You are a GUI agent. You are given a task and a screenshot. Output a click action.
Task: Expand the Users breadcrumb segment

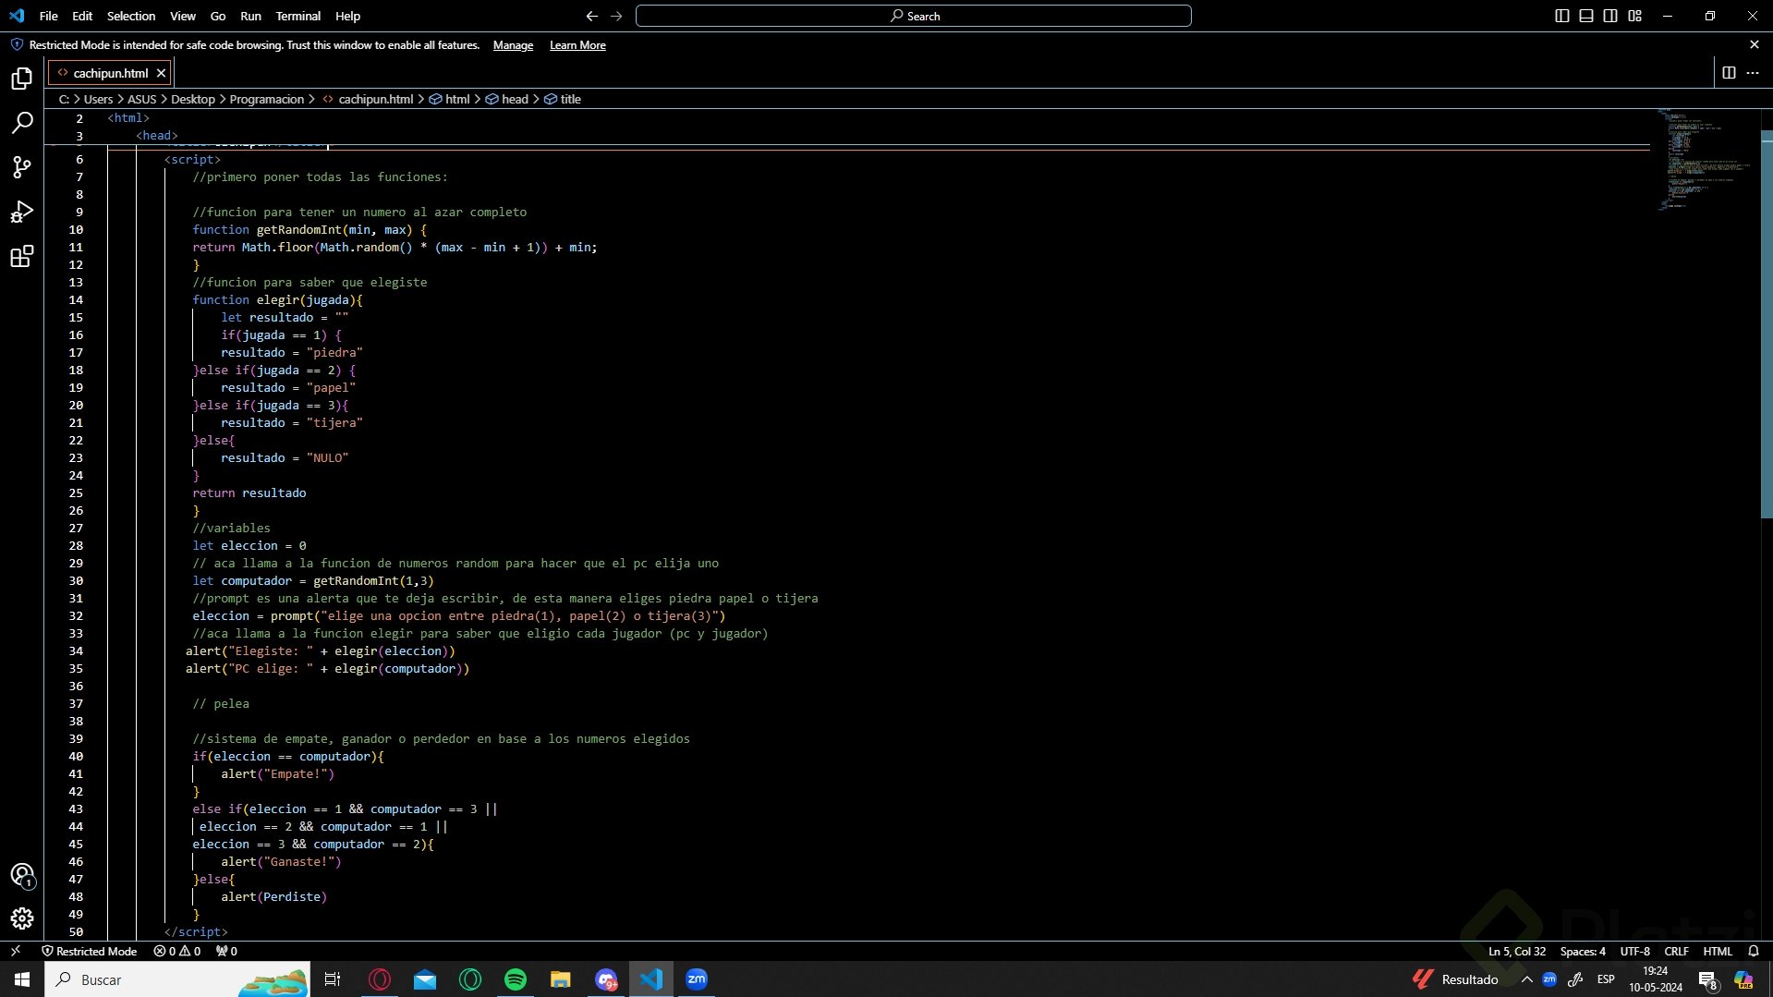98,99
